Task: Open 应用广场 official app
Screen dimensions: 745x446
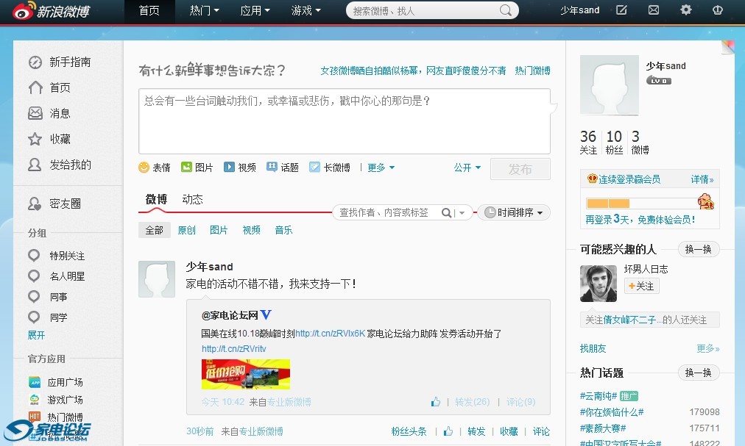Action: pos(56,382)
